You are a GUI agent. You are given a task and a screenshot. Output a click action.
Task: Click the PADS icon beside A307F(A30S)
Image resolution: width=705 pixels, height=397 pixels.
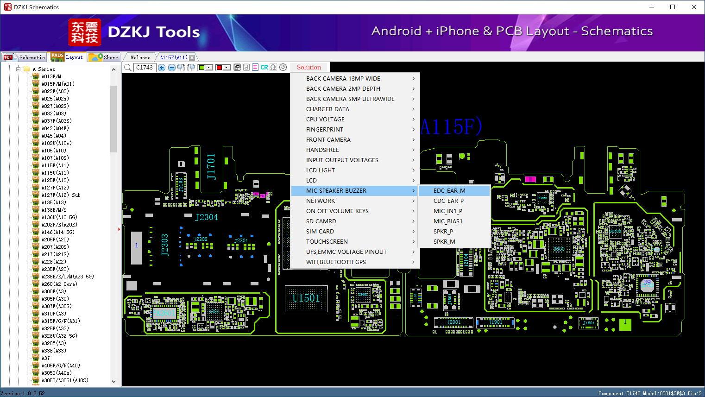[x=36, y=306]
